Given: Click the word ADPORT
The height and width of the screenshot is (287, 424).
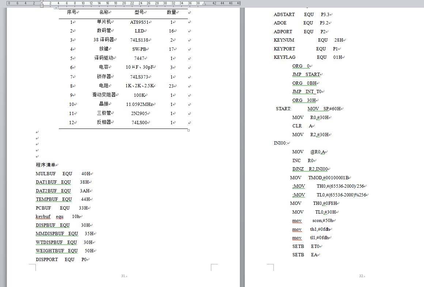Looking at the screenshot, I should pos(283,32).
